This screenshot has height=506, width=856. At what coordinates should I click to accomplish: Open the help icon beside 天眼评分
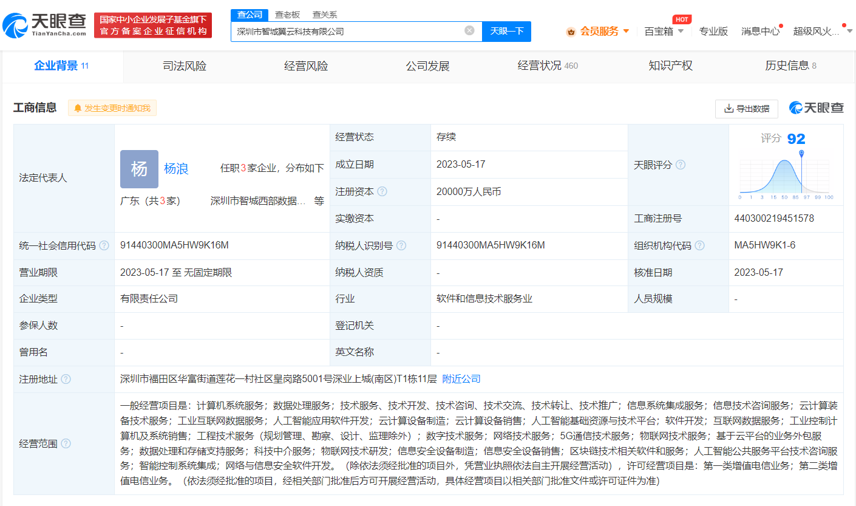[681, 165]
